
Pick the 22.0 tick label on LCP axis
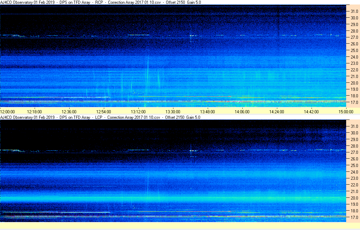point(354,185)
